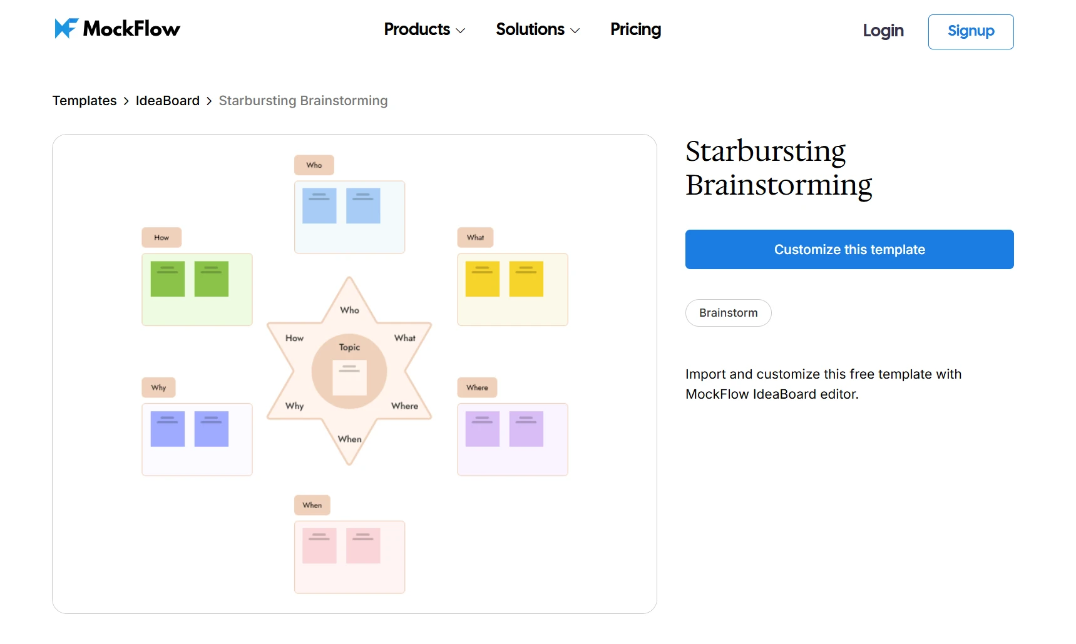Screen dimensions: 1076x644
Task: Click the Starbursting template preview image
Action: tap(354, 372)
